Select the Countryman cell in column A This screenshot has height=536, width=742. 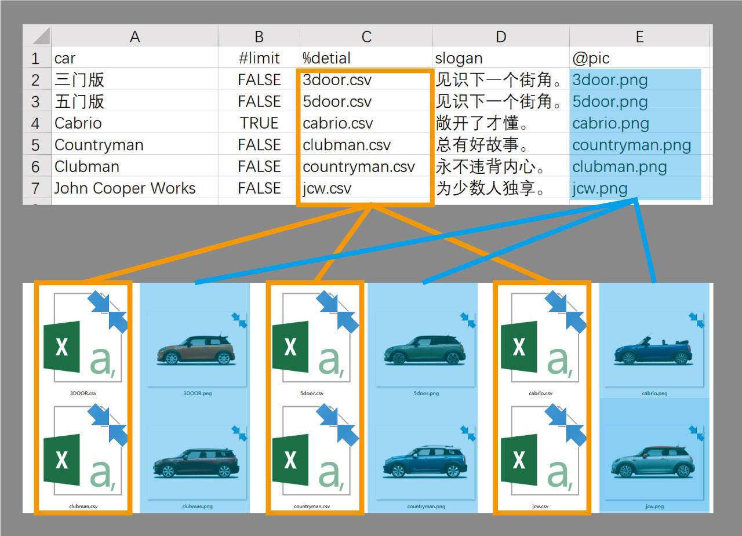point(134,144)
